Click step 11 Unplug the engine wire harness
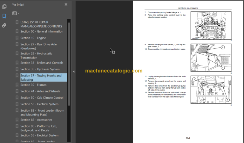The height and width of the screenshot is (143, 244). pos(165,78)
